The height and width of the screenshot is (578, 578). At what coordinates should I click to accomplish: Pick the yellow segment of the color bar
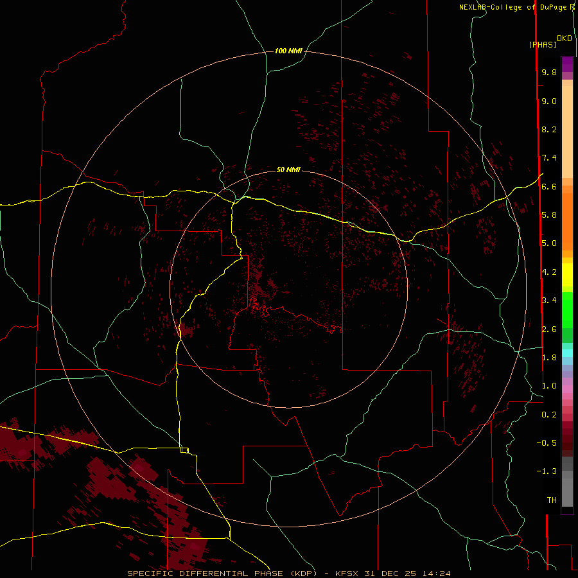(x=567, y=275)
